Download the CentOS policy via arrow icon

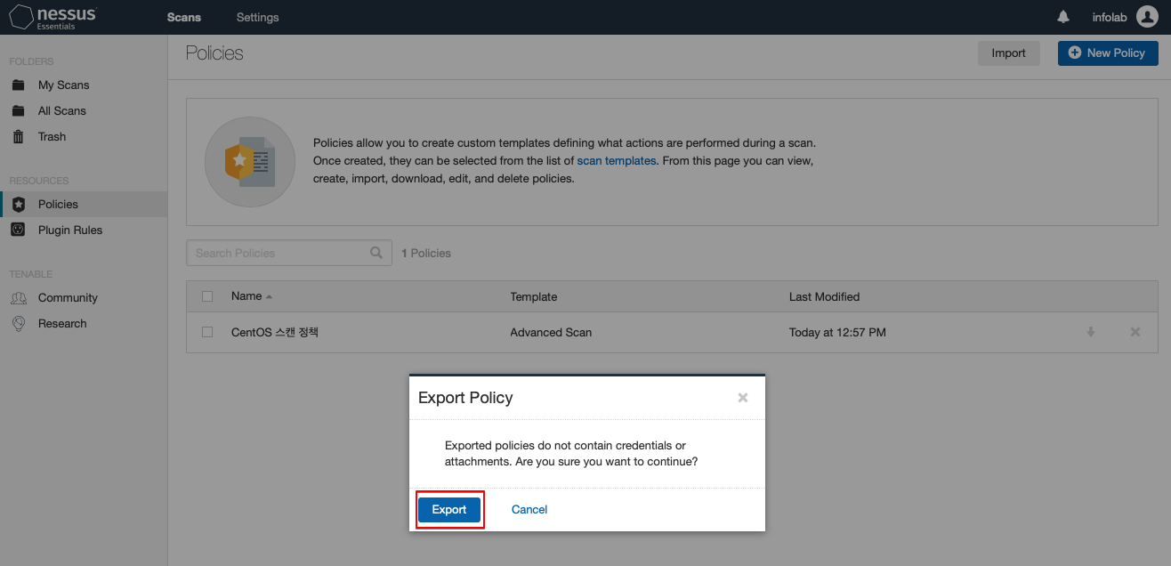(x=1091, y=332)
